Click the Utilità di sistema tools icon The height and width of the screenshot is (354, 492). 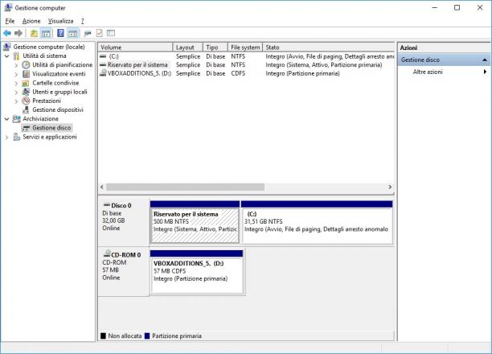point(16,56)
